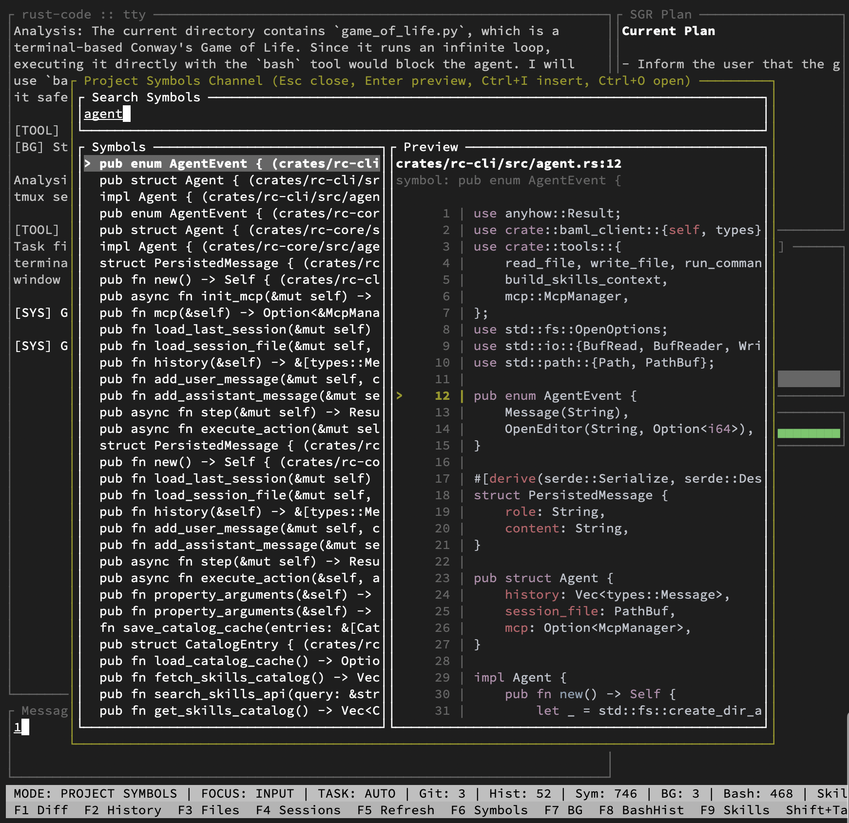
Task: Select 'pub struct CatalogEntry' symbol row
Action: pos(232,645)
